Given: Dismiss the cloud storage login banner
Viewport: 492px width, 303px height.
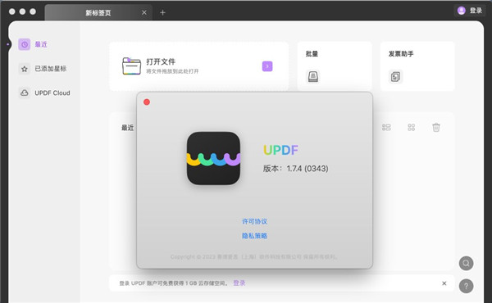Looking at the screenshot, I should click(x=444, y=283).
